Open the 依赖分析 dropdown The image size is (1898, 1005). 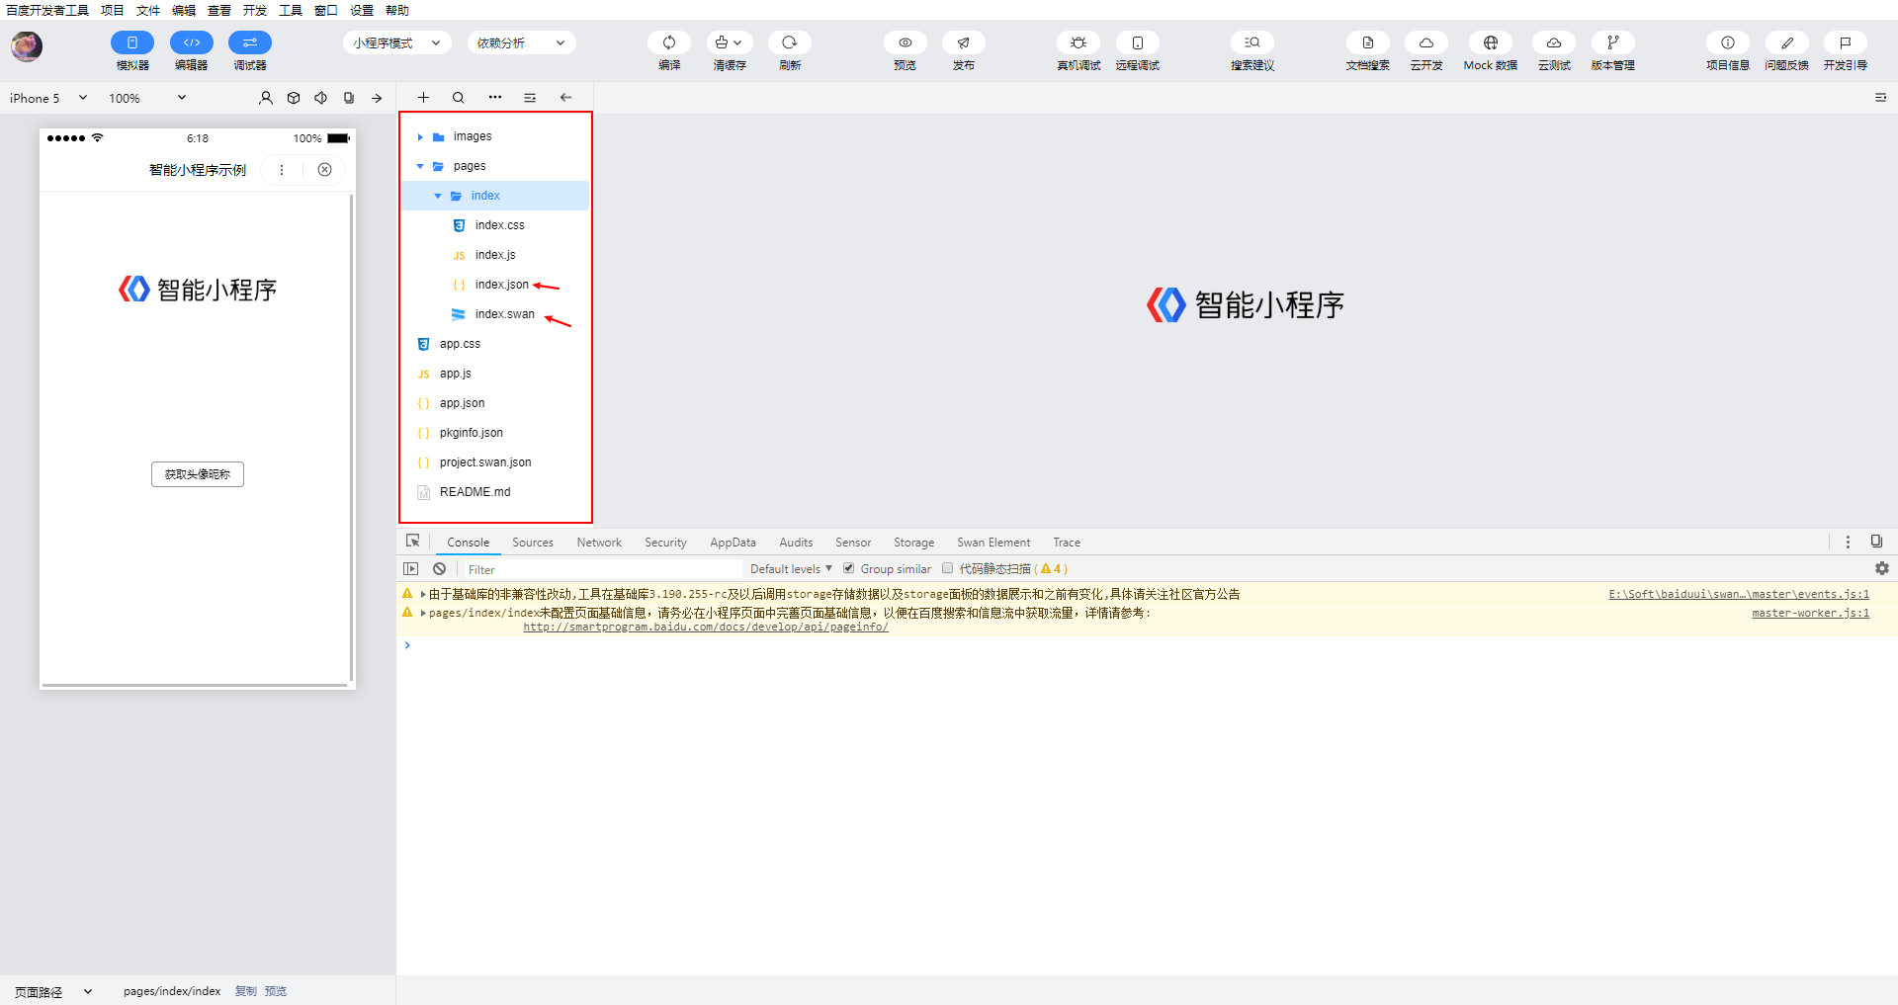[522, 42]
